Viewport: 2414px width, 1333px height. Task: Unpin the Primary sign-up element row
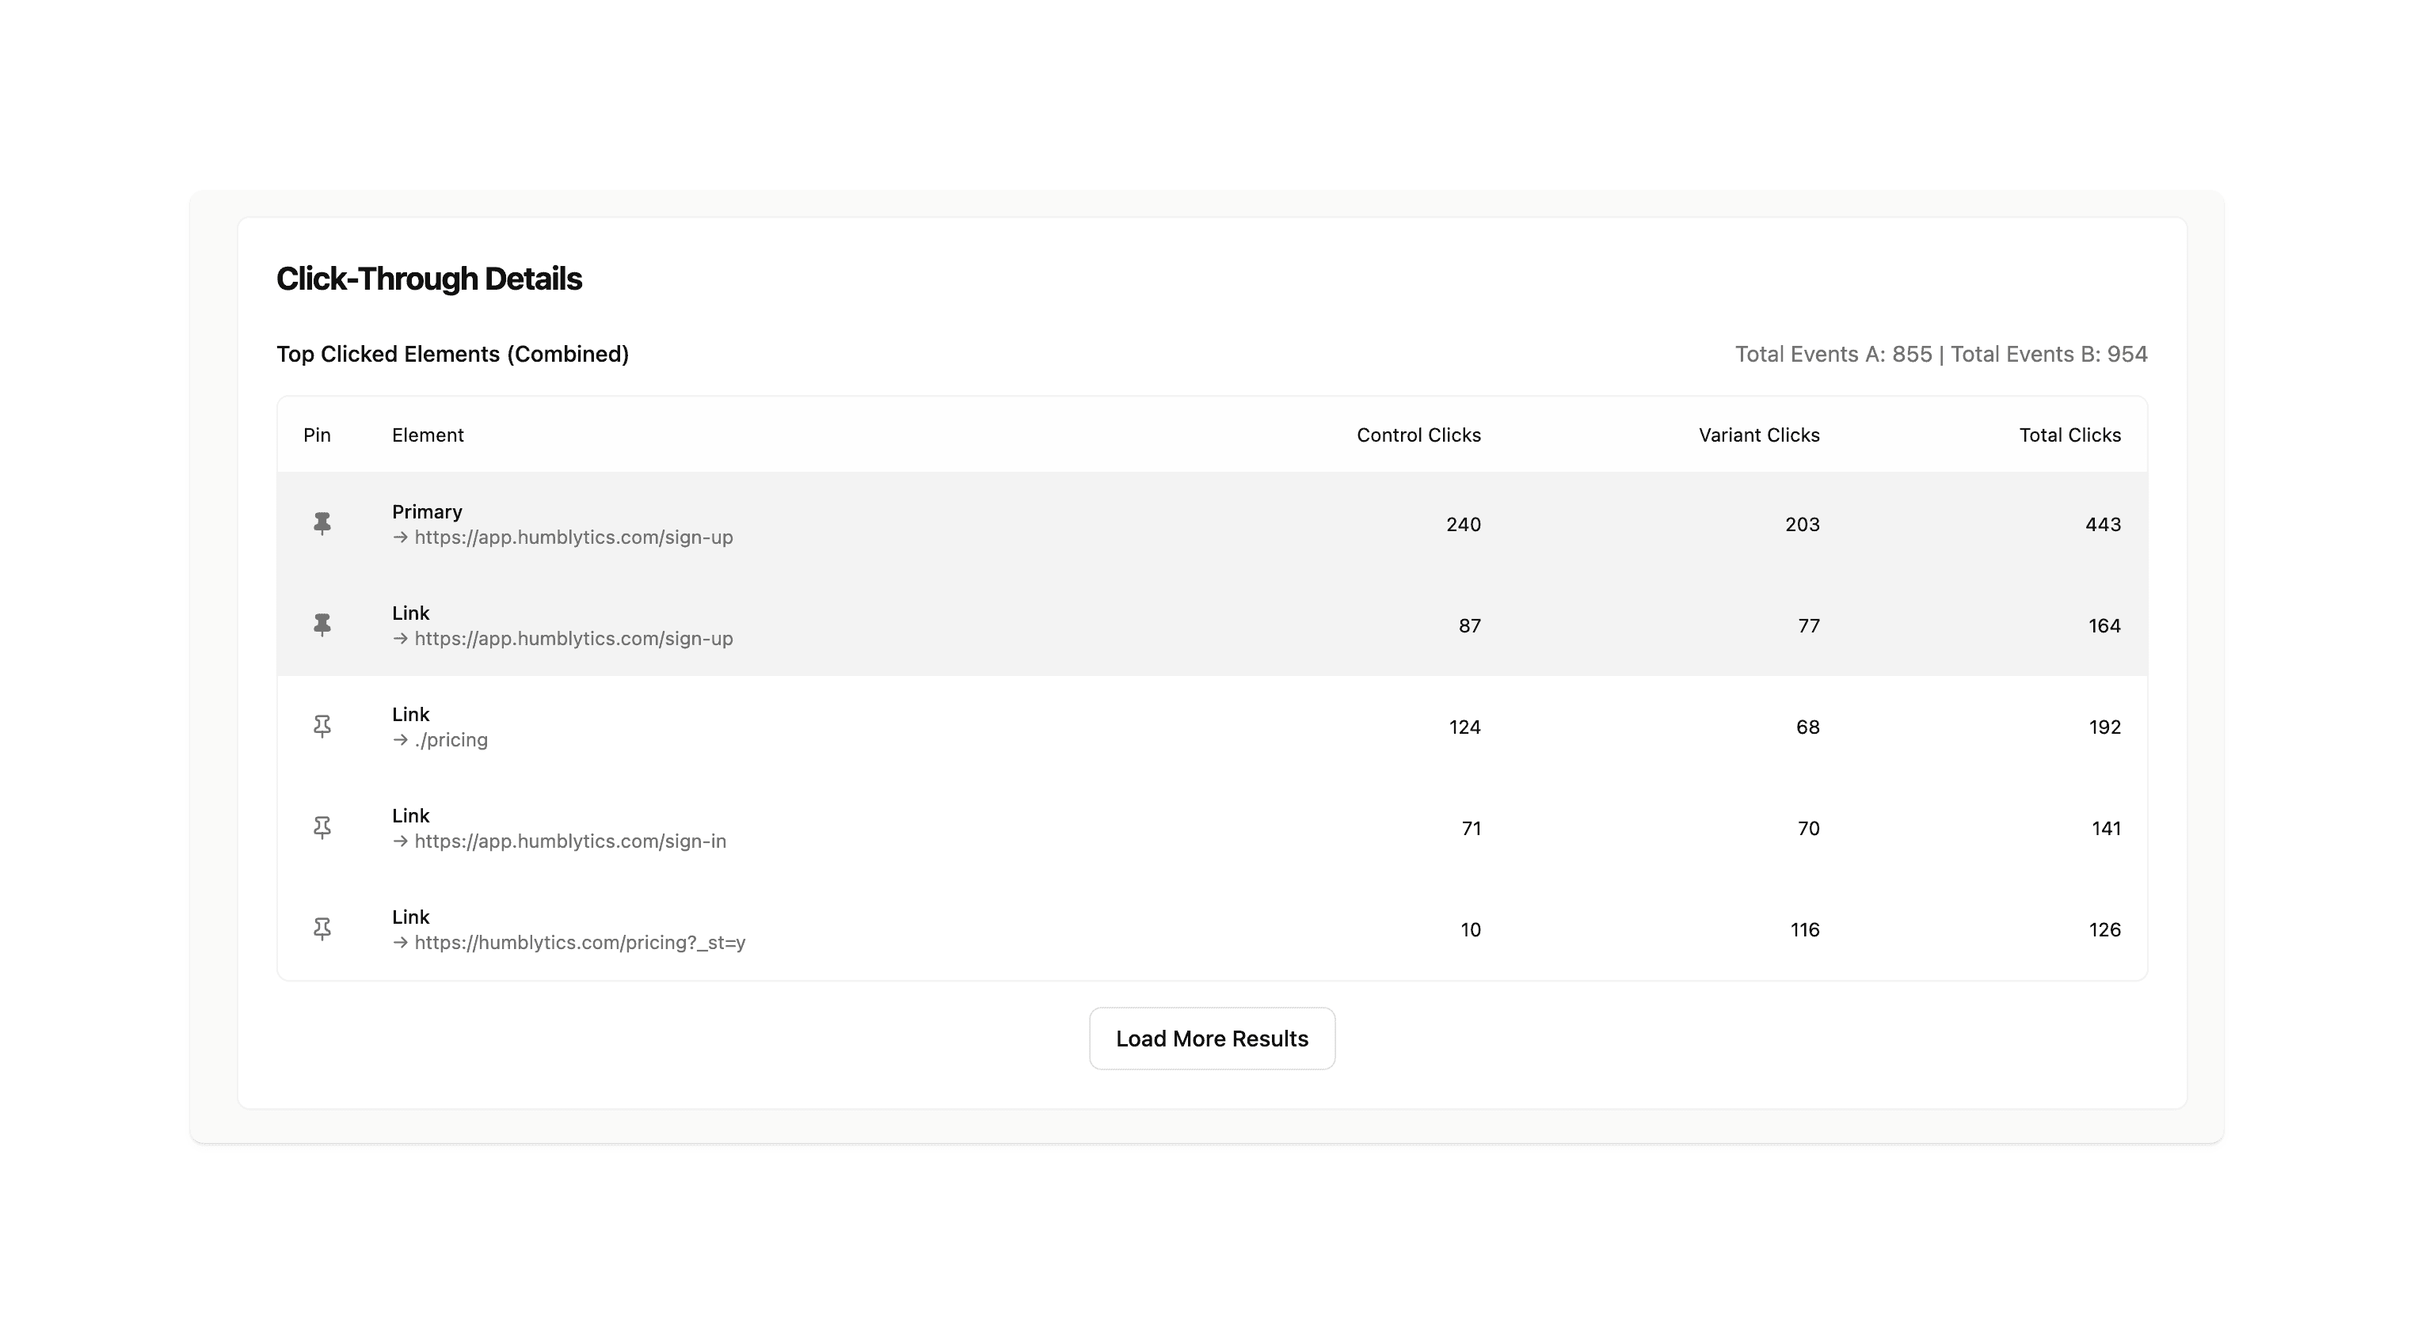(322, 524)
